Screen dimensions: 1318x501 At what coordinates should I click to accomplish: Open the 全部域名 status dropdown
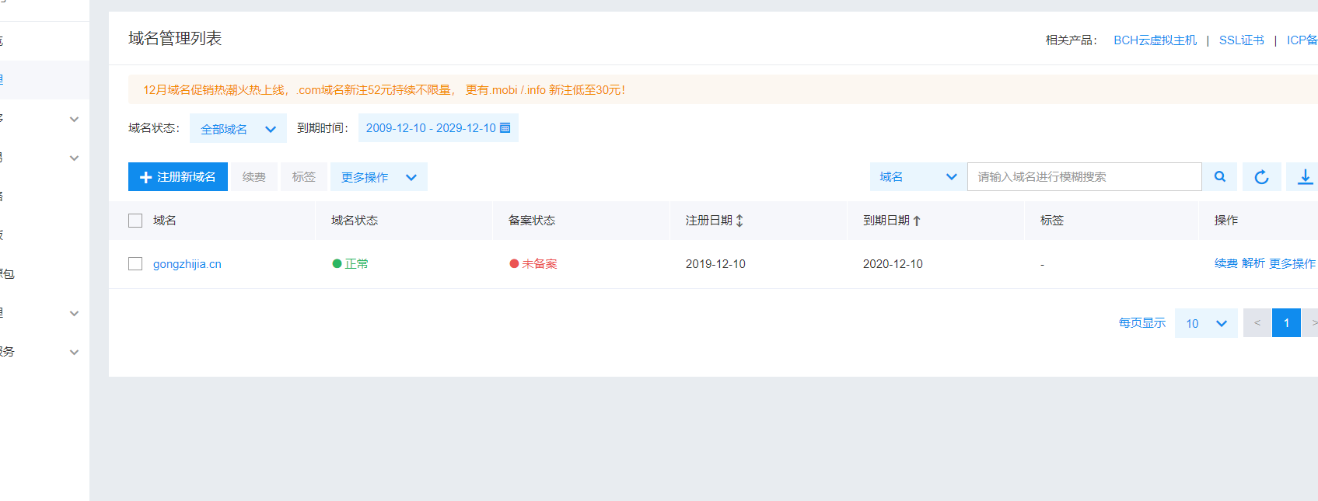[x=238, y=129]
